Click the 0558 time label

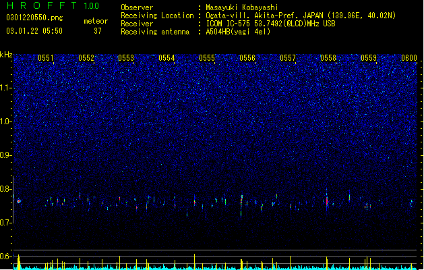click(328, 58)
